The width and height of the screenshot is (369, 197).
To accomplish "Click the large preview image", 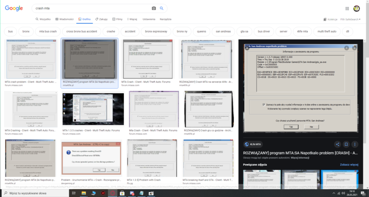I will tap(300, 89).
